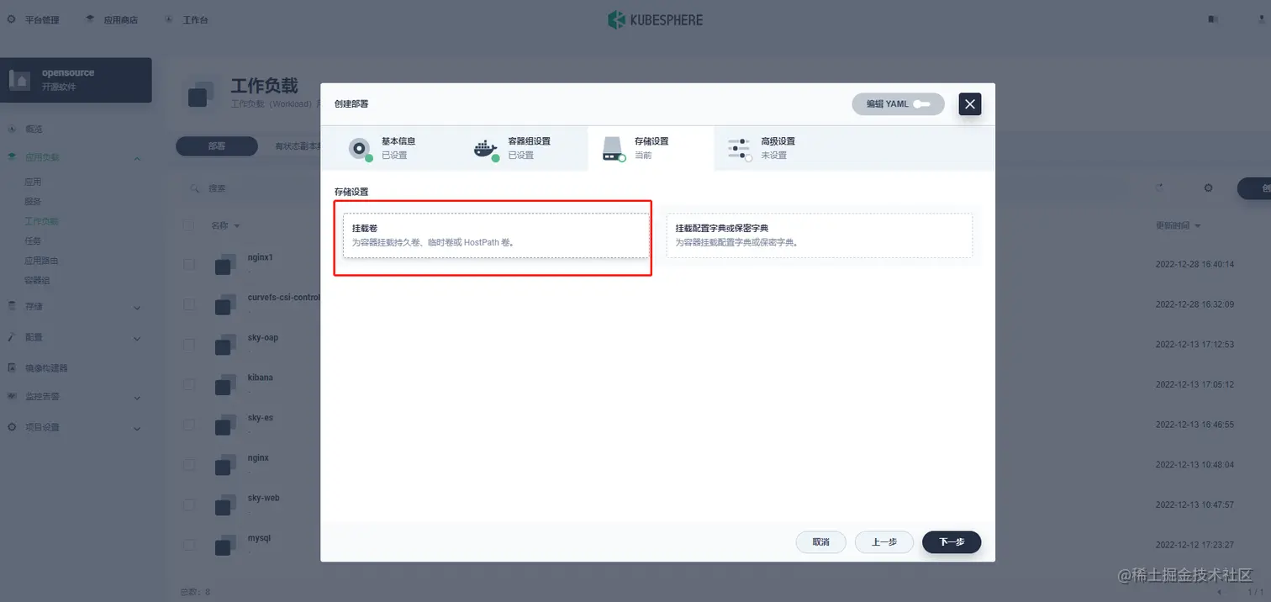The width and height of the screenshot is (1271, 602).
Task: Click the KubeSphere logo in header
Action: tap(655, 19)
